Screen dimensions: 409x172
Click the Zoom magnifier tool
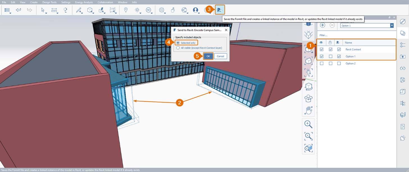[x=308, y=124]
